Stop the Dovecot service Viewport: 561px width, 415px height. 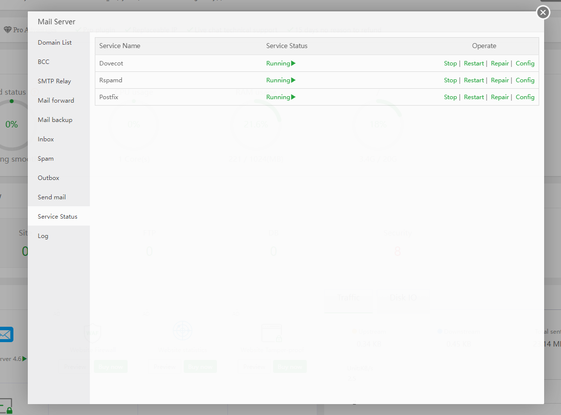tap(450, 63)
